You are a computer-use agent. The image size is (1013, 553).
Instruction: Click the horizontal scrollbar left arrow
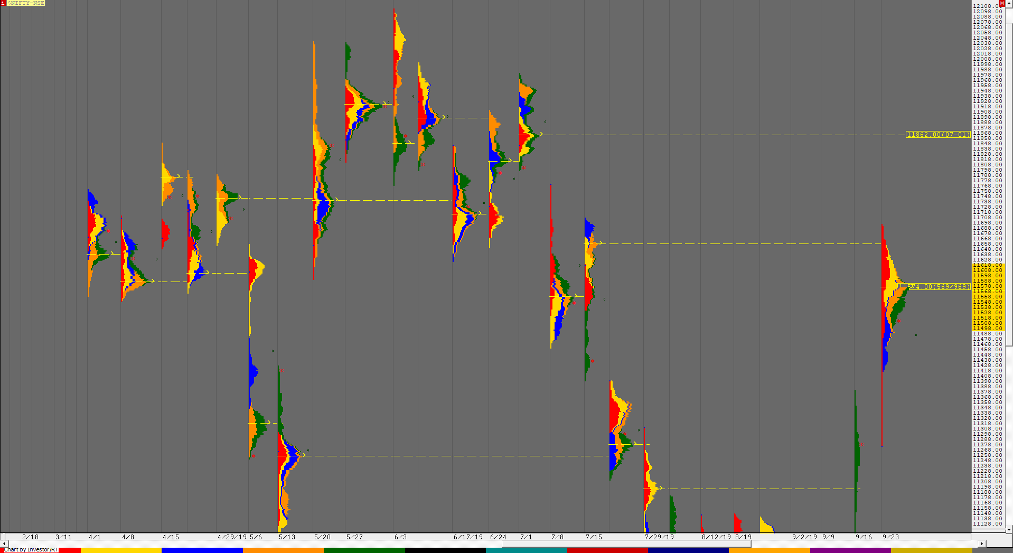click(x=4, y=543)
